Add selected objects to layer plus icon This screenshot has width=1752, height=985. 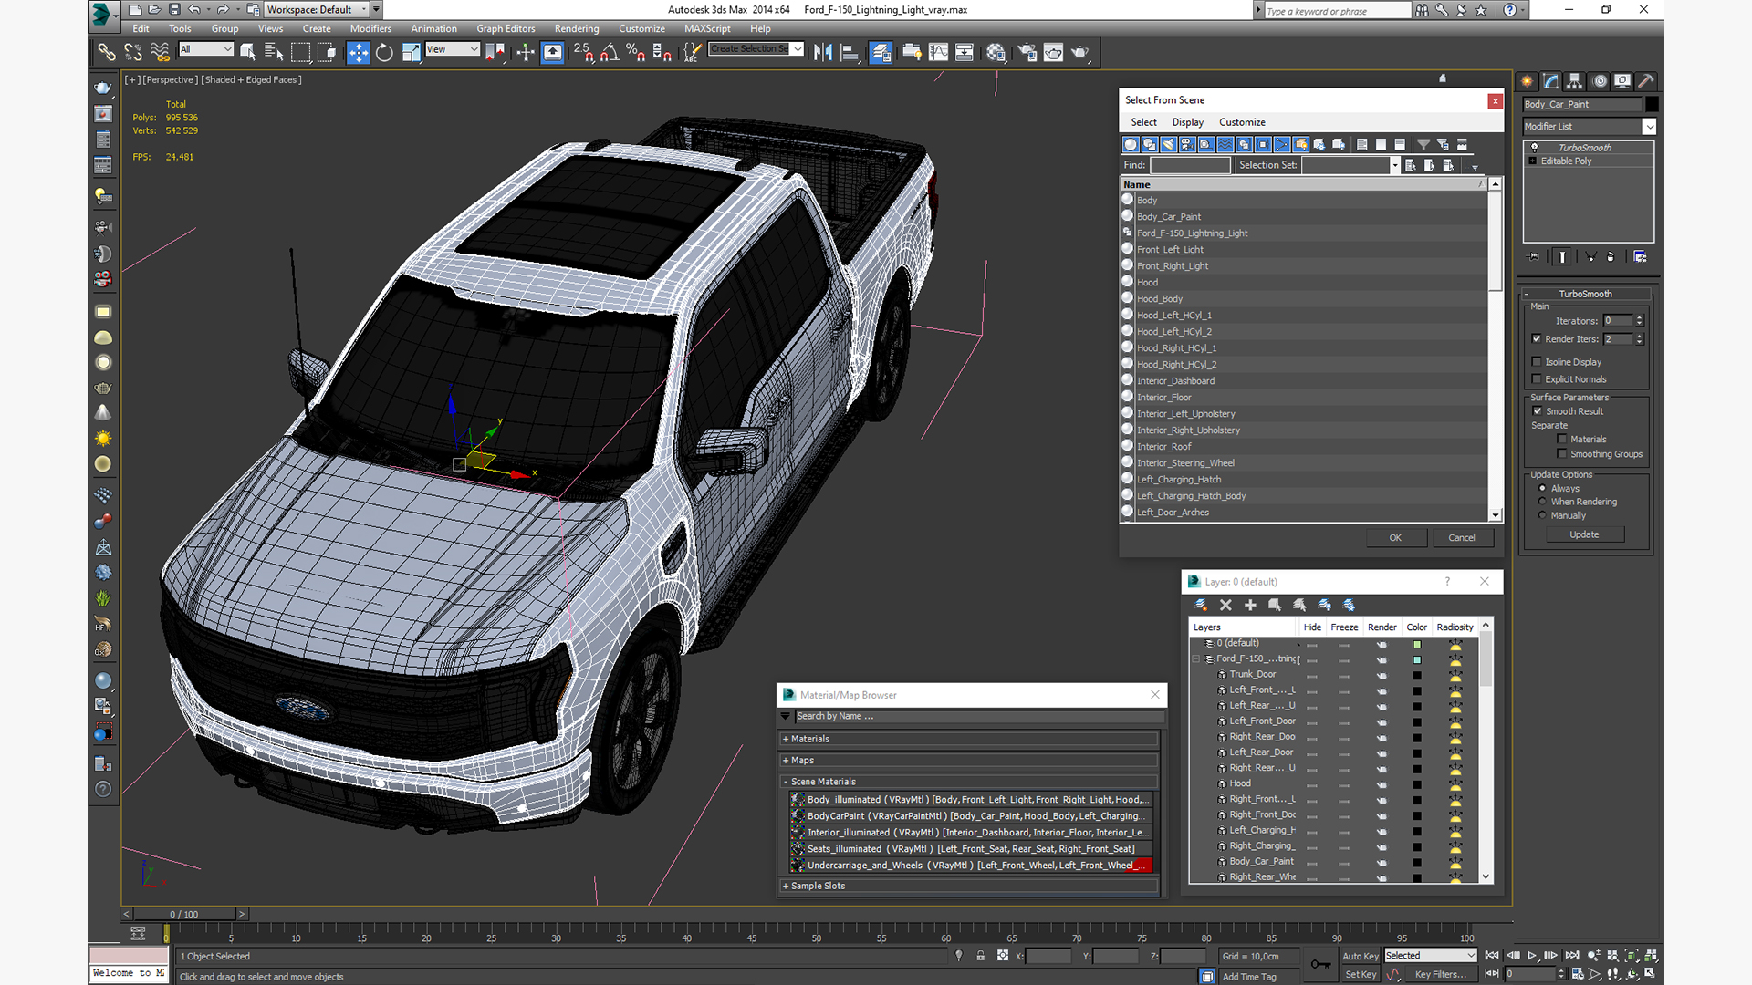pos(1250,605)
